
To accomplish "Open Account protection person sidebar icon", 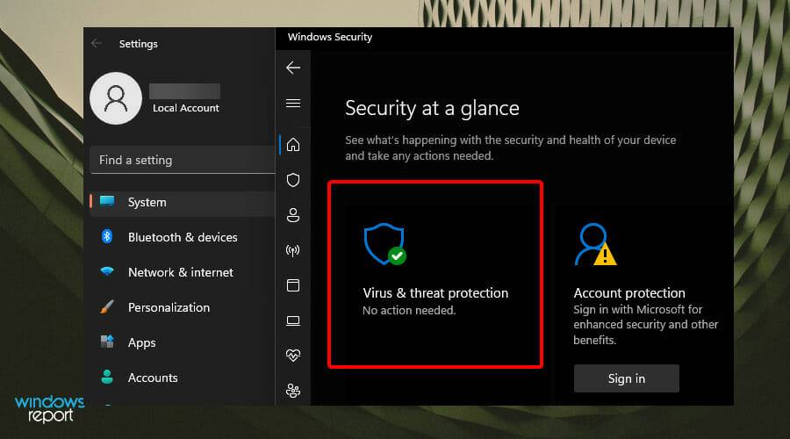I will tap(293, 215).
